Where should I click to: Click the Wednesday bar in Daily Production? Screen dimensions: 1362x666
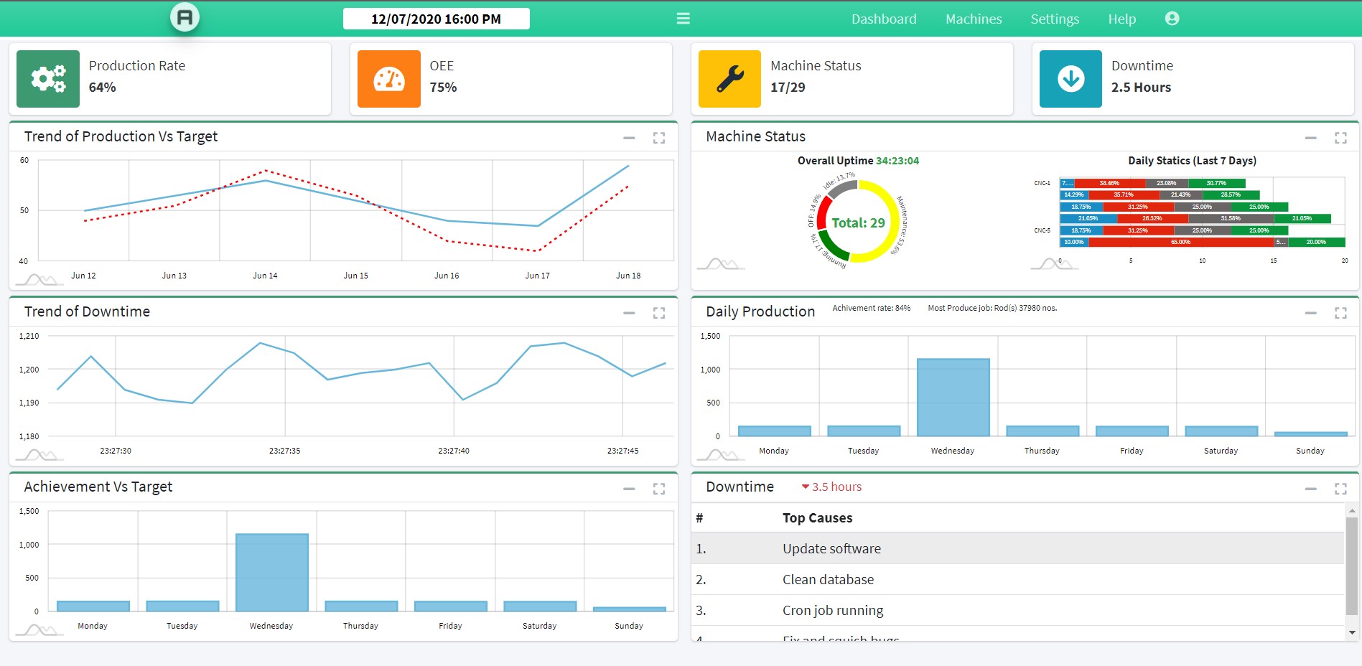(x=953, y=397)
